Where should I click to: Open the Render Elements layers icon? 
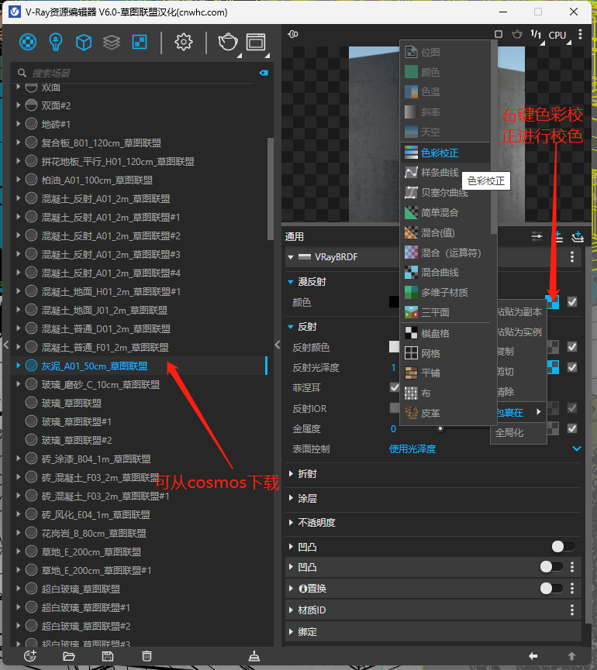click(112, 42)
